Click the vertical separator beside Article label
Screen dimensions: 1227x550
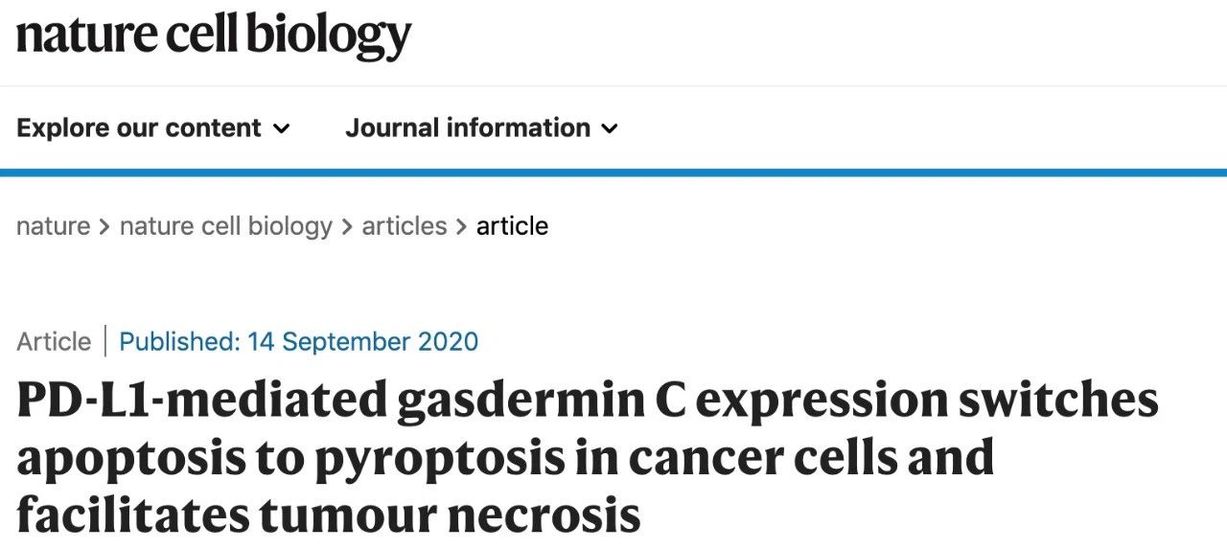click(x=105, y=341)
